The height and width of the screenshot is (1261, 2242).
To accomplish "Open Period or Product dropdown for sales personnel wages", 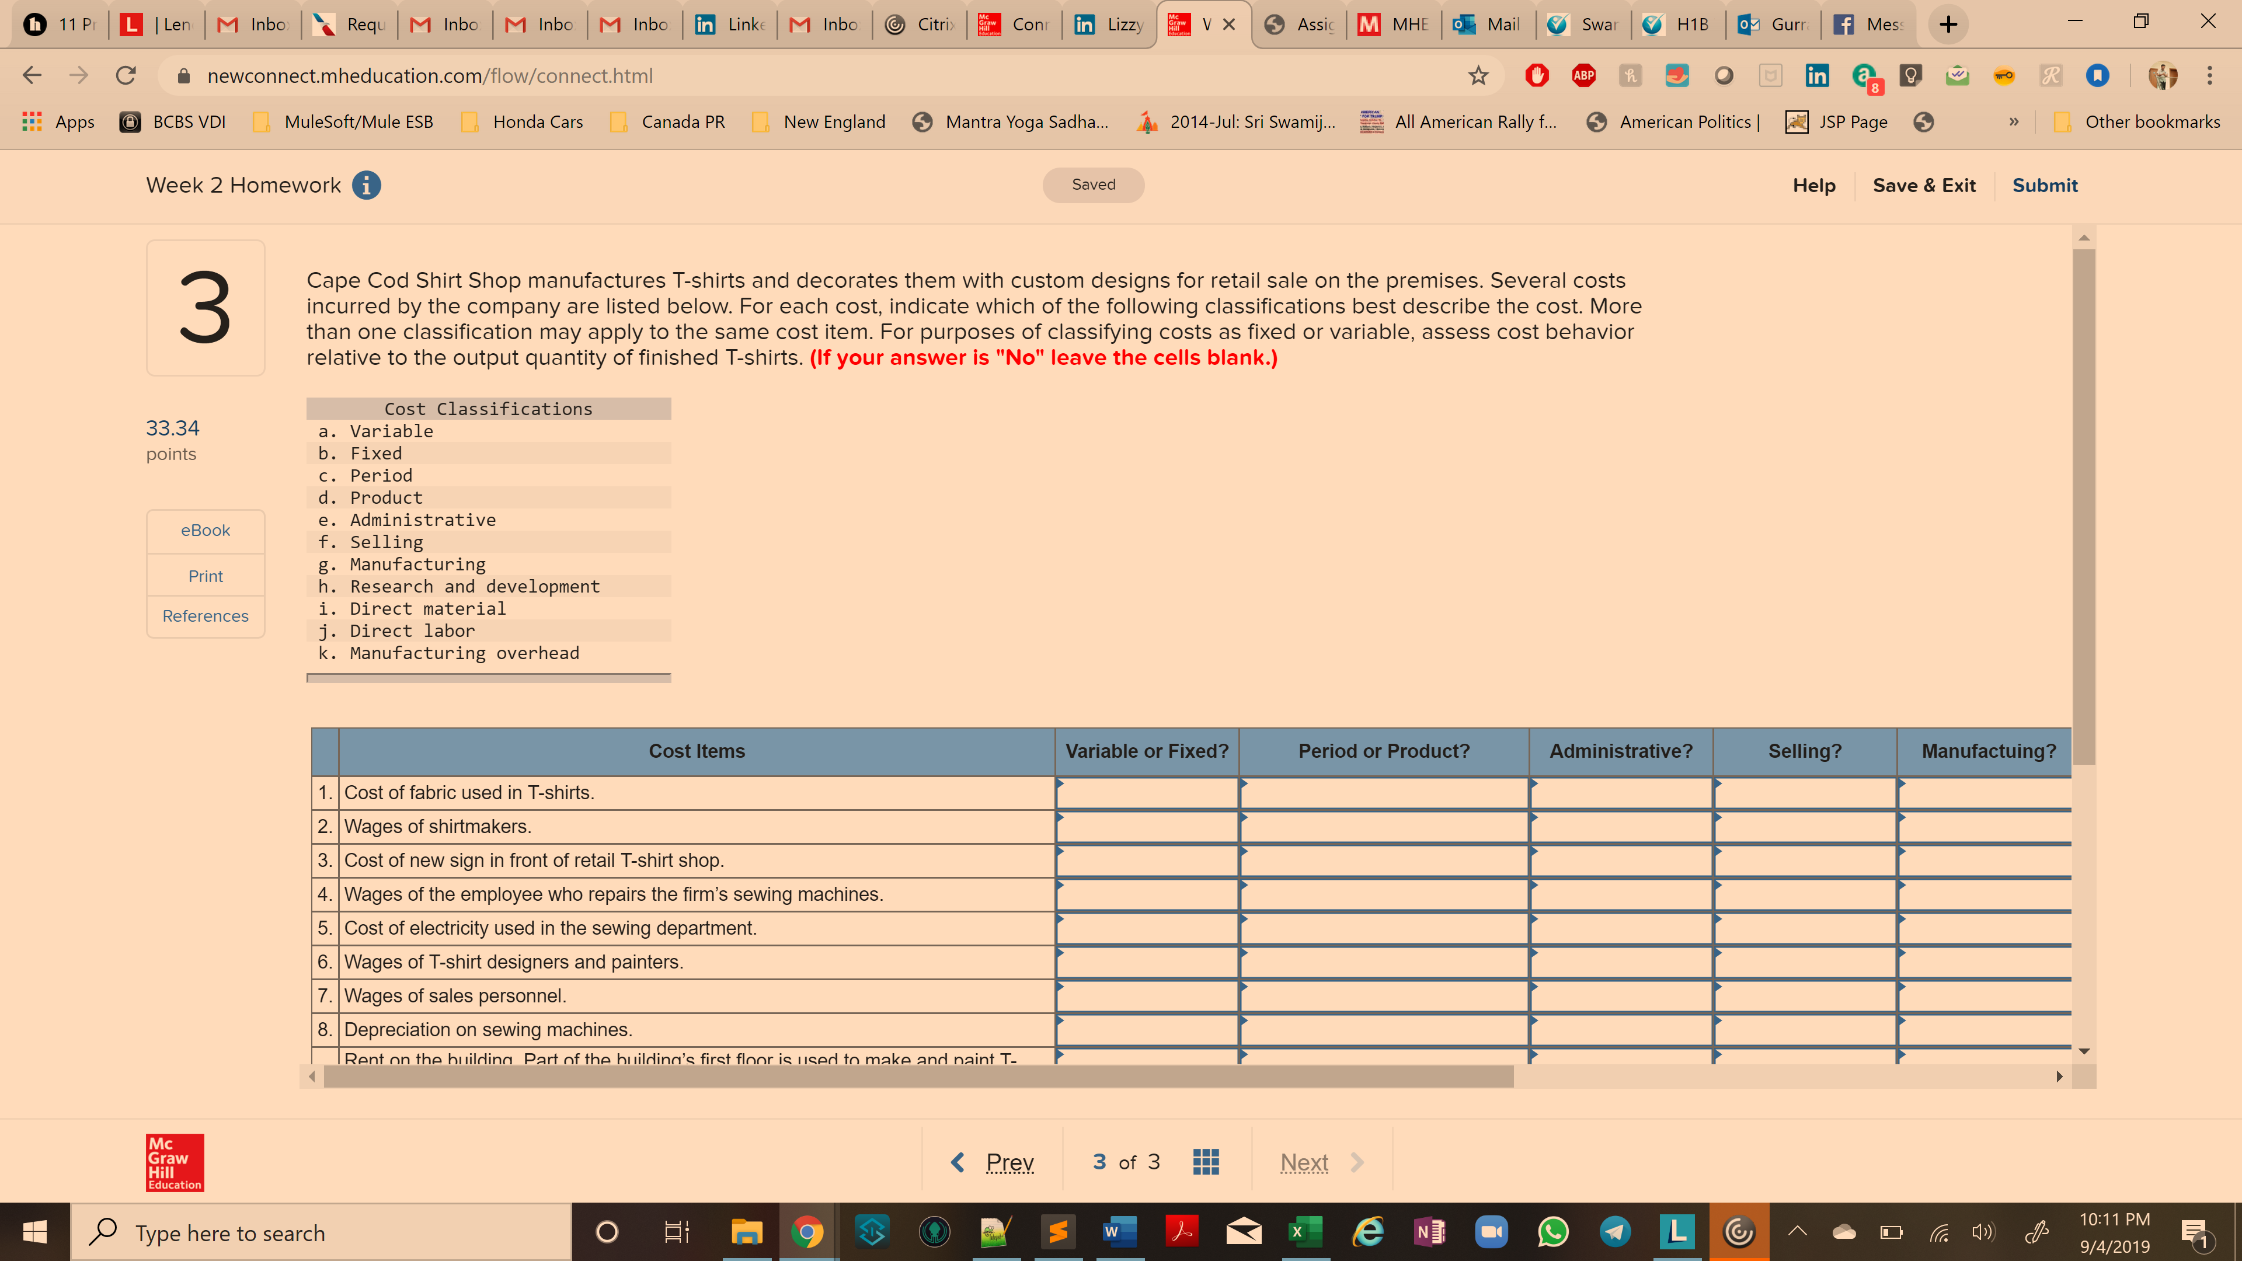I will pos(1384,995).
